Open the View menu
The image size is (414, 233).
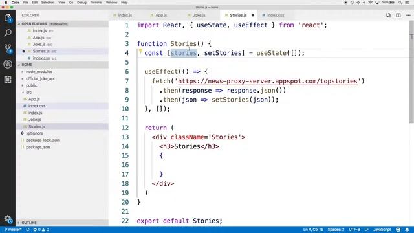pos(62,3)
